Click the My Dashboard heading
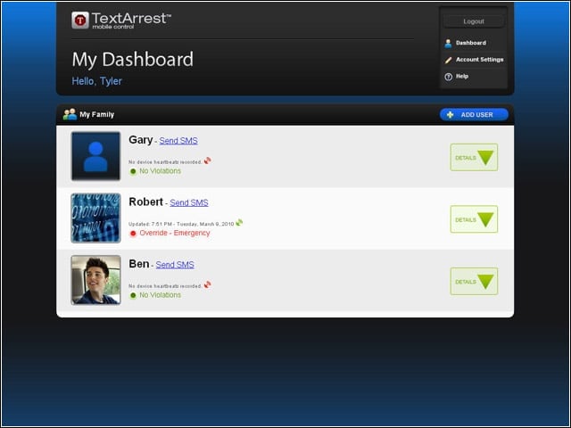 [133, 60]
